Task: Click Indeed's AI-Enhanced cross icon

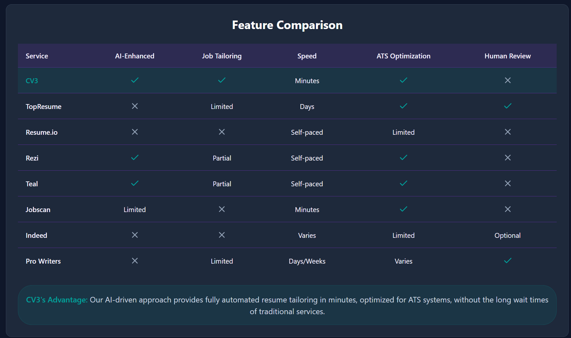Action: (135, 235)
